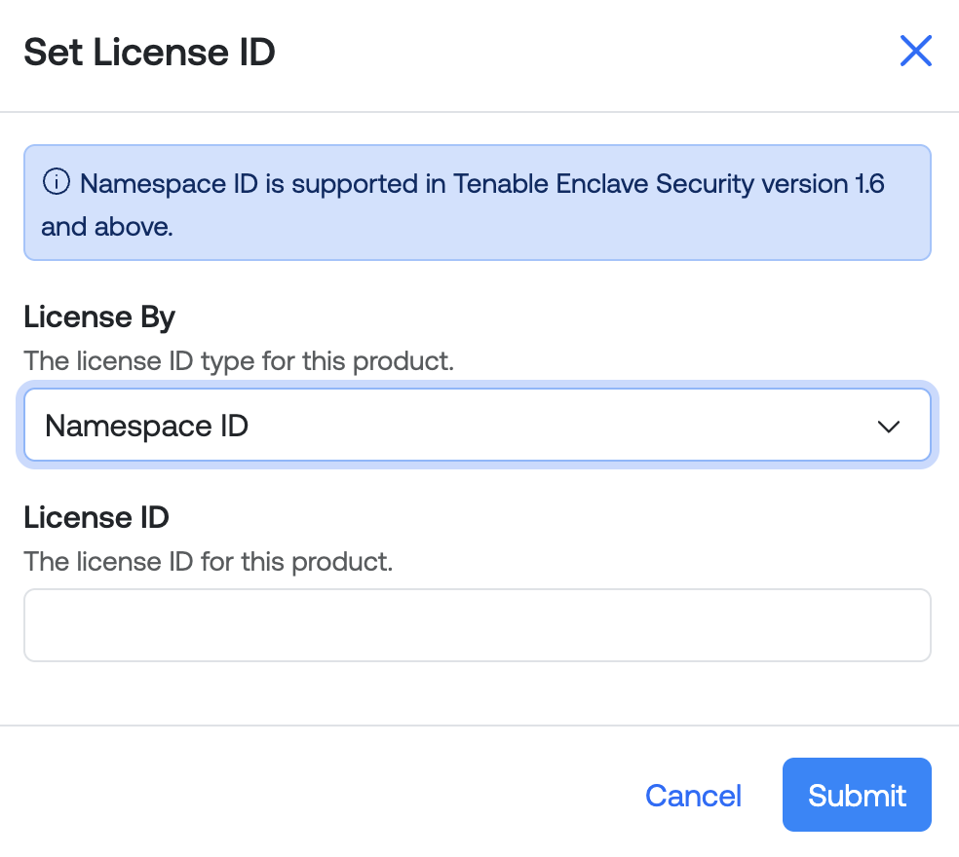
Task: Close the Set License ID dialog
Action: coord(915,51)
